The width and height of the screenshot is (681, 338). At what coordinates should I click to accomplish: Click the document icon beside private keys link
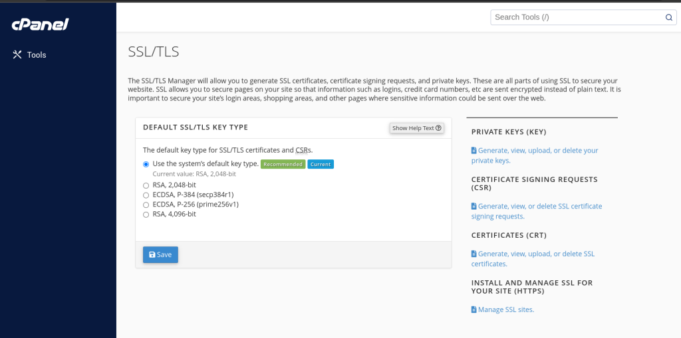coord(474,151)
